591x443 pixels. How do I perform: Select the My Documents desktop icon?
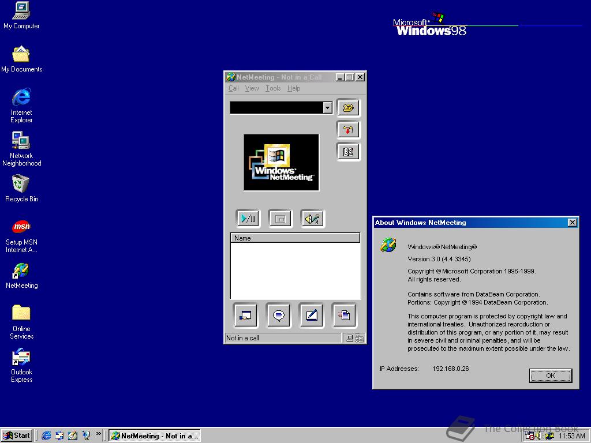tap(21, 59)
